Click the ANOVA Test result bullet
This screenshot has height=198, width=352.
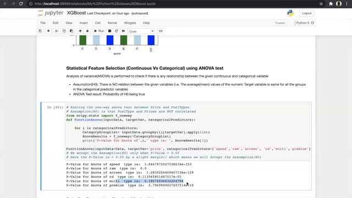pos(109,94)
